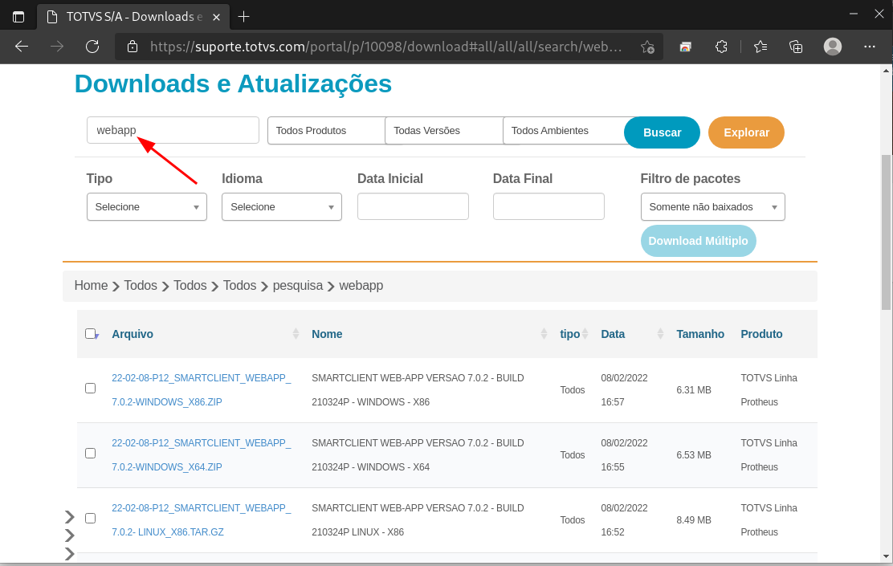This screenshot has height=566, width=893.
Task: Select the TOTVS S/A Downloads tab
Action: click(133, 17)
